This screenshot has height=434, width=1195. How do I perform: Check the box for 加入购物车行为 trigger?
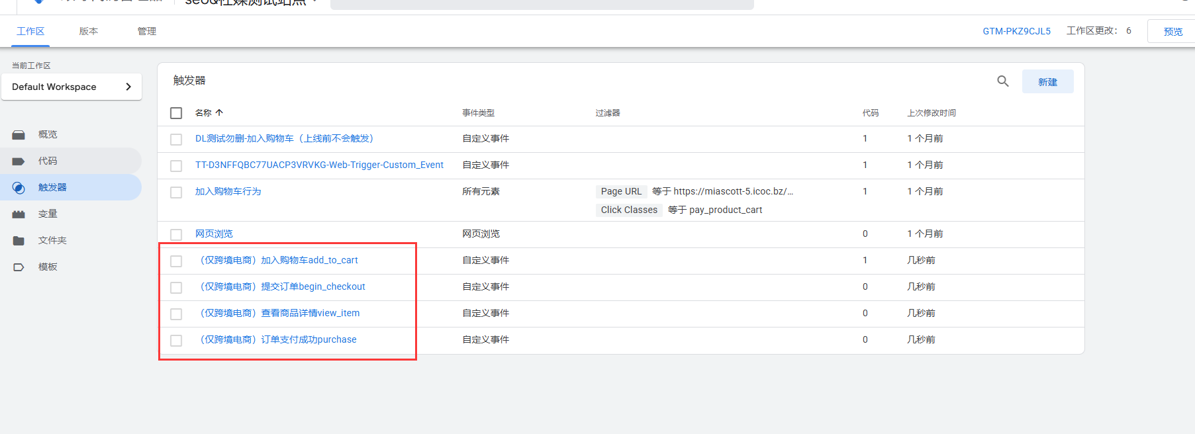click(176, 193)
